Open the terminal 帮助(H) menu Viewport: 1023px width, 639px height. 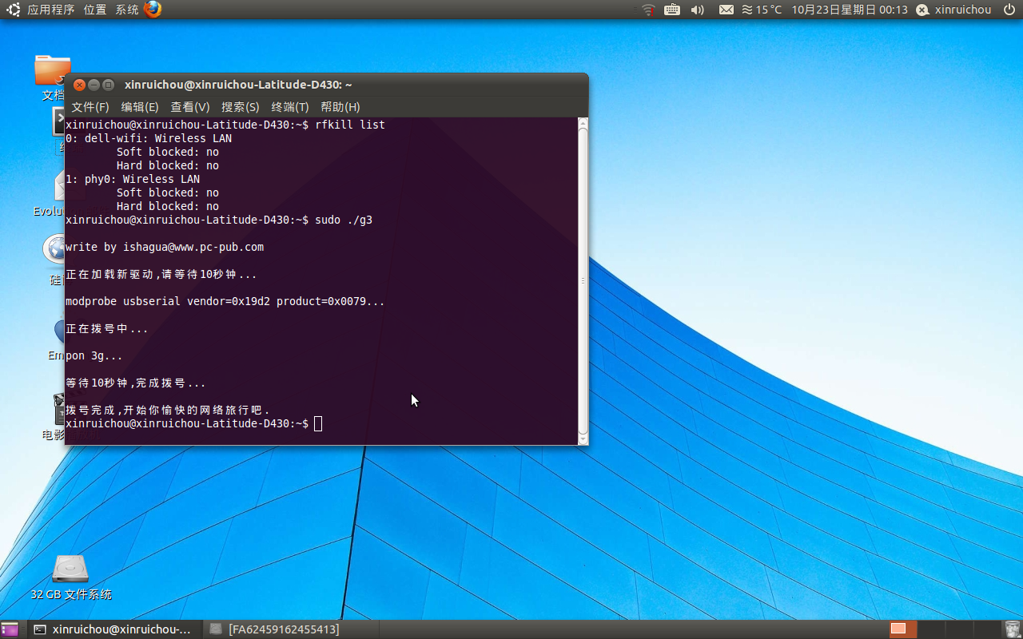[x=340, y=107]
